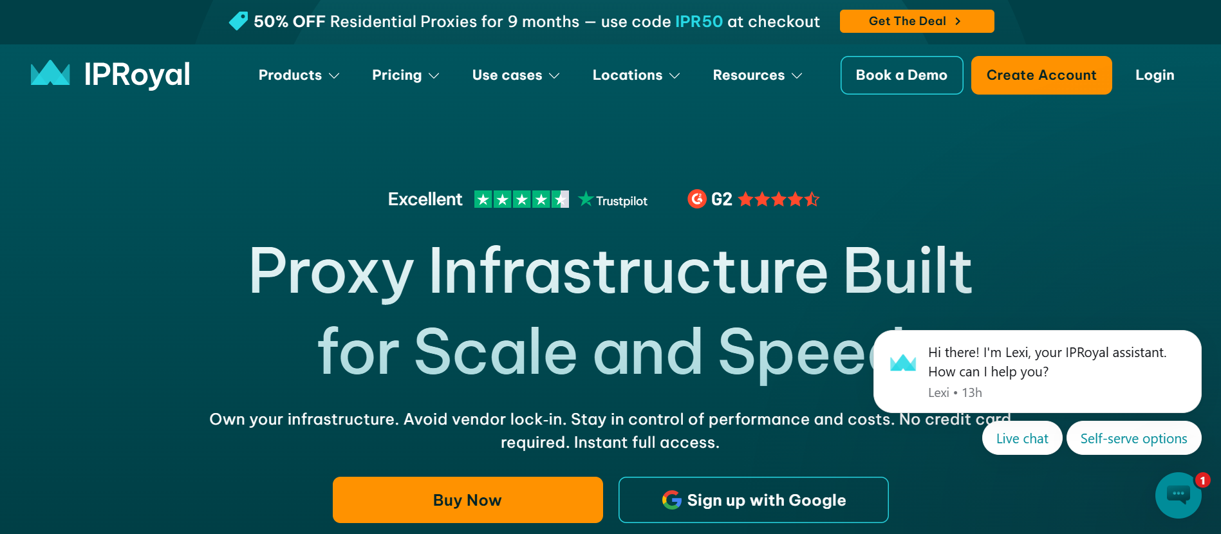This screenshot has width=1221, height=534.
Task: Open the Locations menu
Action: (x=636, y=75)
